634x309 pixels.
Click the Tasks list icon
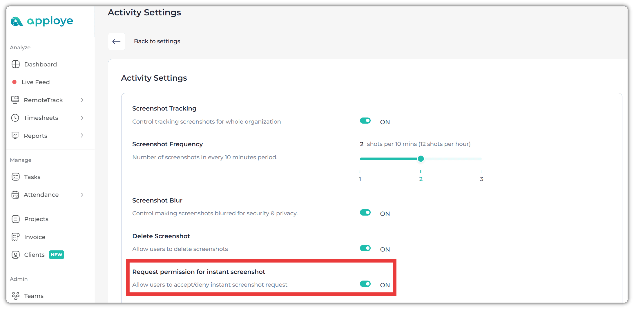[x=16, y=177]
